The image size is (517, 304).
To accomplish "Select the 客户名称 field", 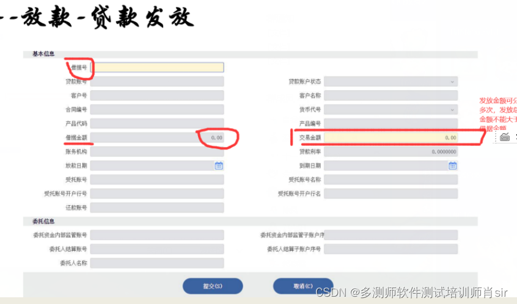I will [391, 95].
